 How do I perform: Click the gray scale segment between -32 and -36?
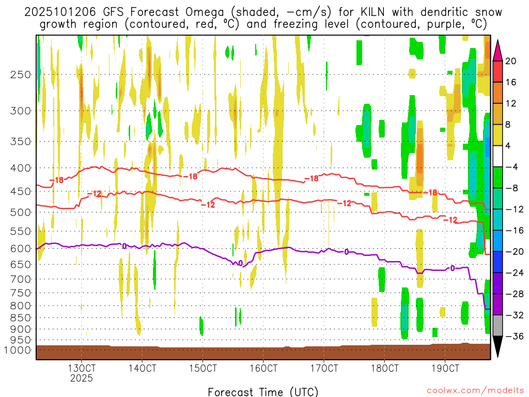click(497, 326)
